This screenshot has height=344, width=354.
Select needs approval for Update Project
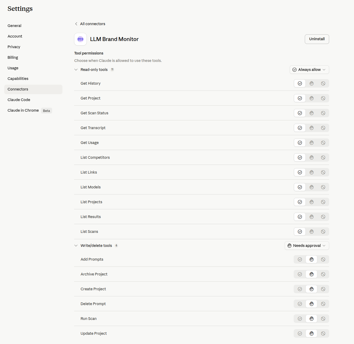coord(311,333)
